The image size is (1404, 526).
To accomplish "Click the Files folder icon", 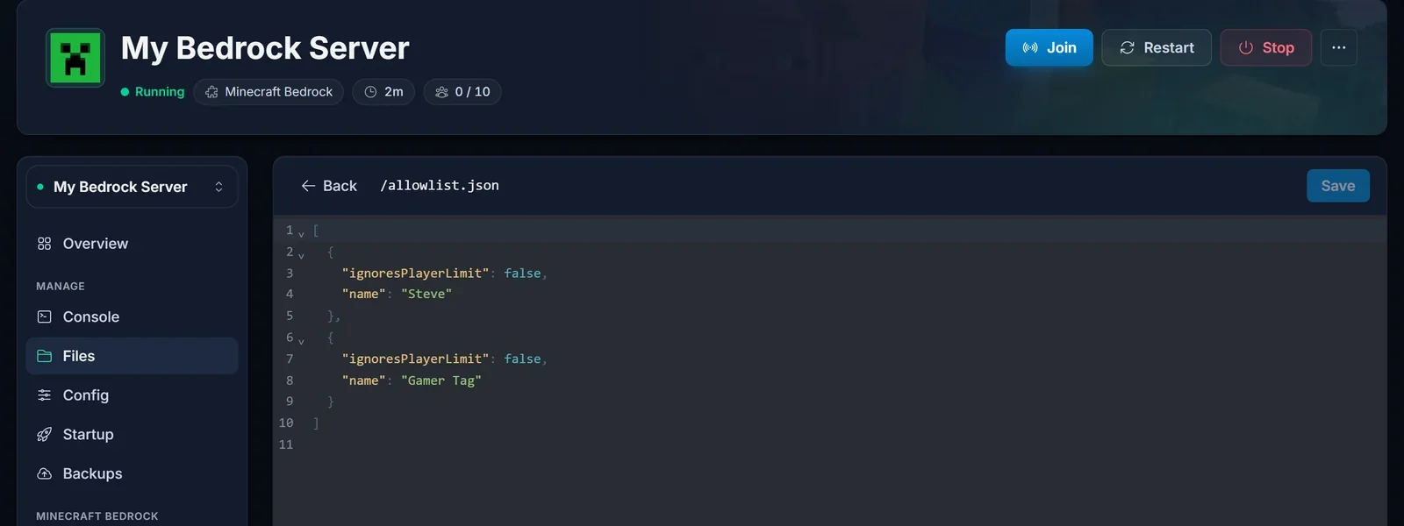I will pyautogui.click(x=45, y=356).
